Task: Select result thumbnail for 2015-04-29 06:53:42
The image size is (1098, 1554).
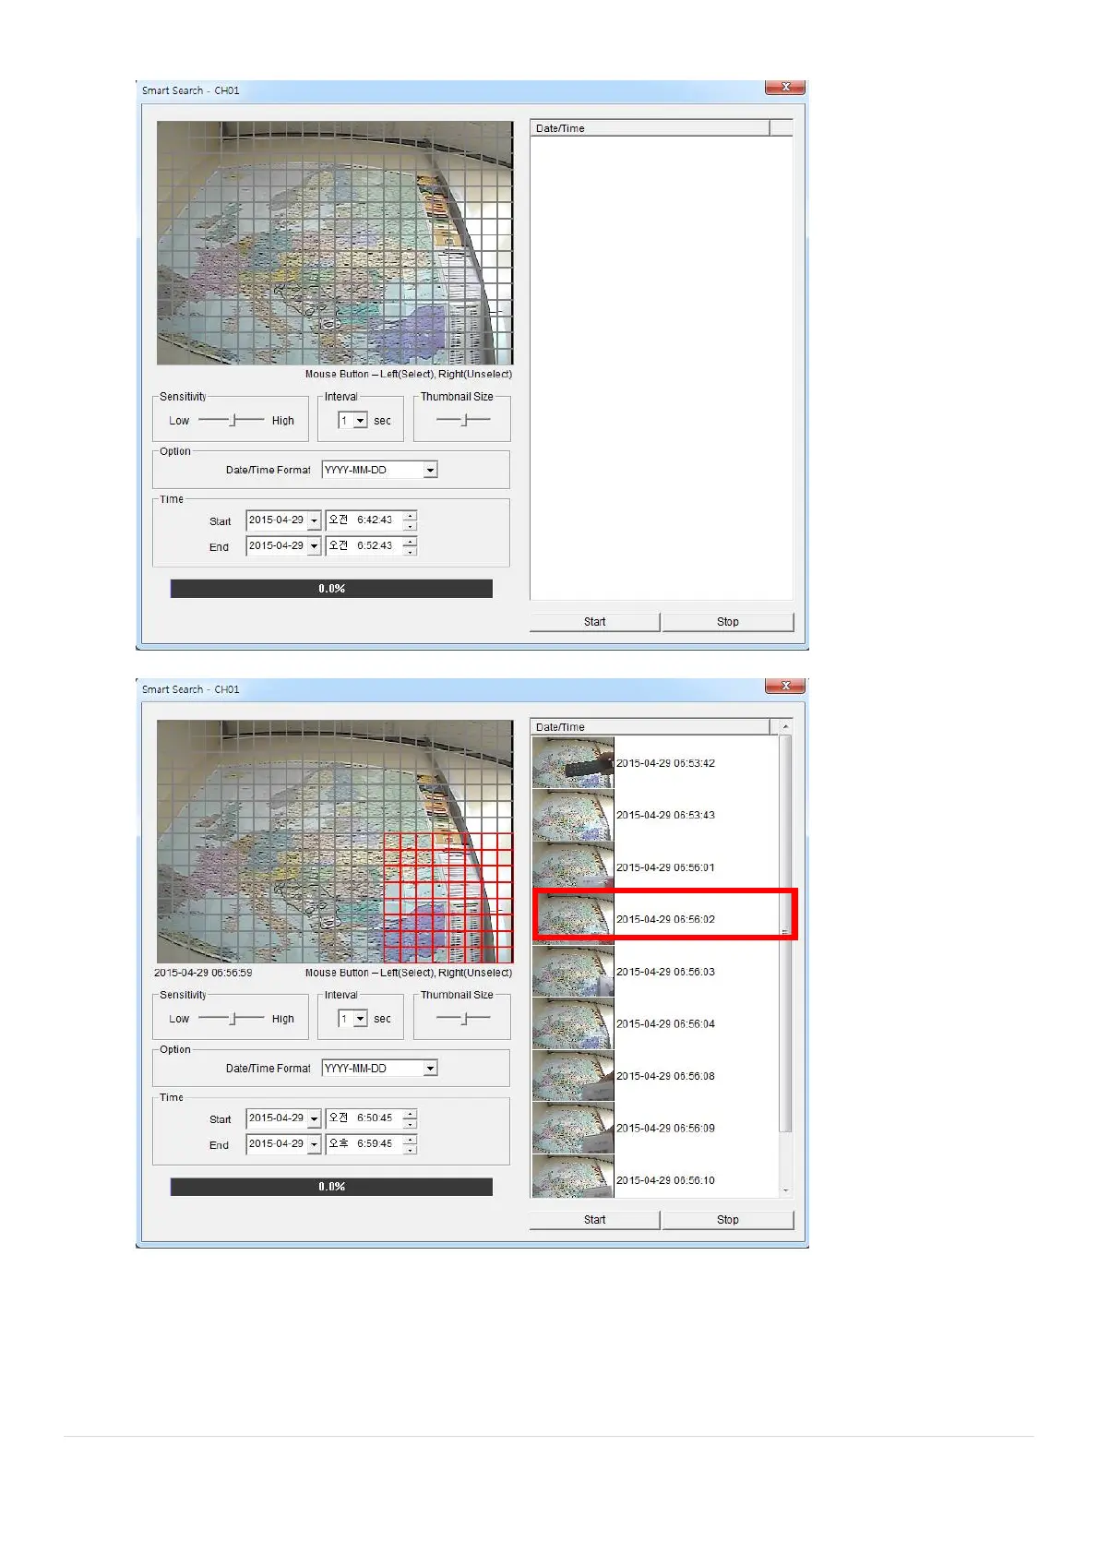Action: point(573,762)
